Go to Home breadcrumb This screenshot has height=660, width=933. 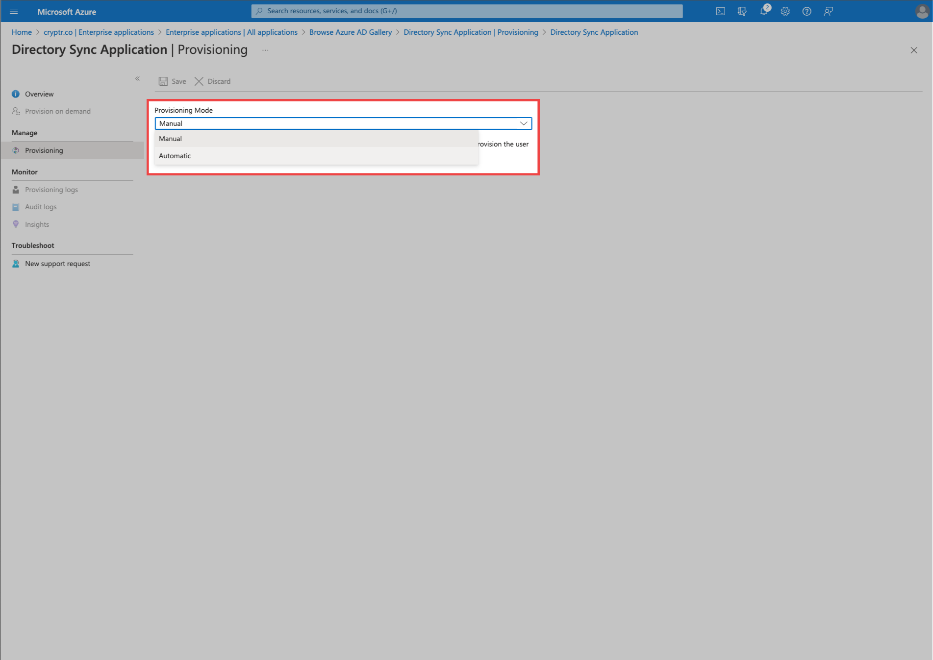[22, 32]
